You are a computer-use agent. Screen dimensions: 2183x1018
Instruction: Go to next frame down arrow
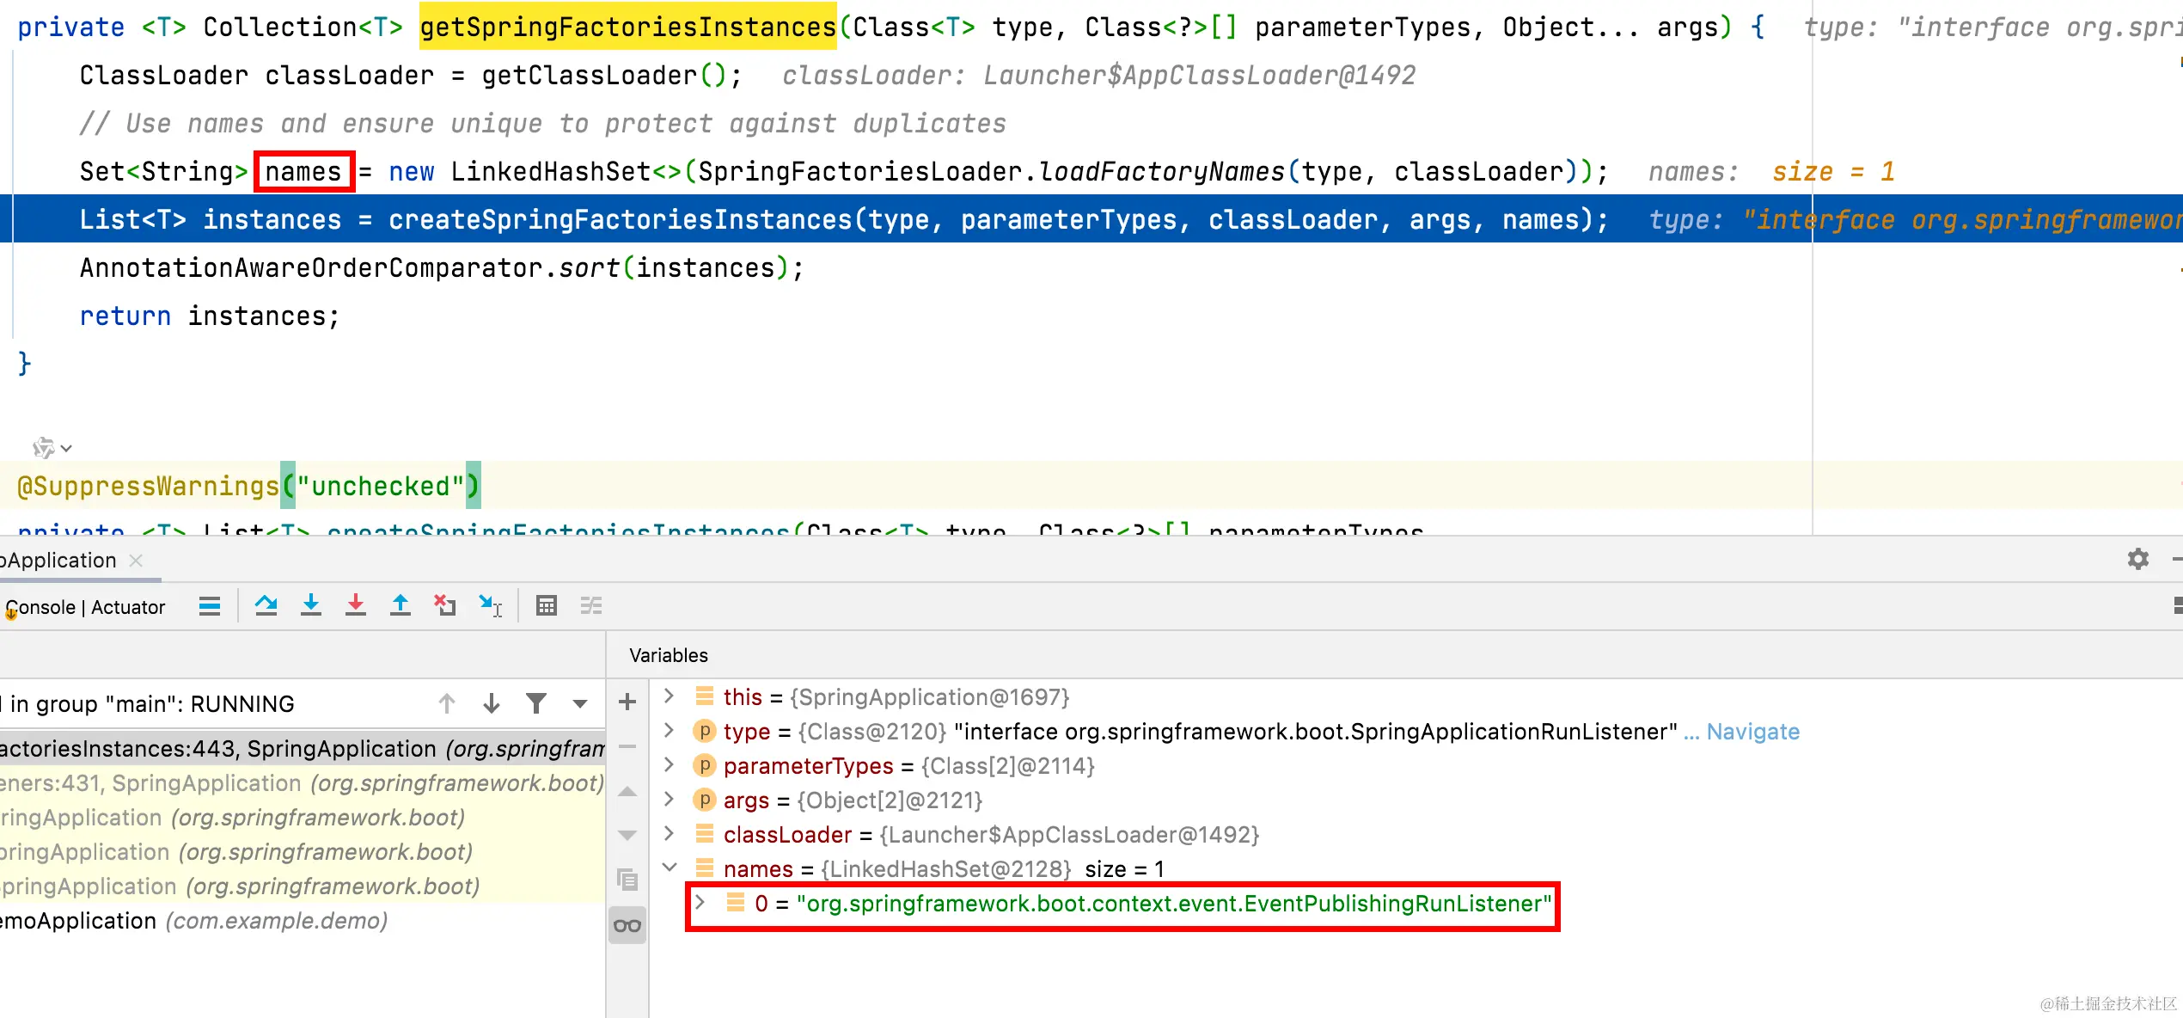(x=492, y=704)
